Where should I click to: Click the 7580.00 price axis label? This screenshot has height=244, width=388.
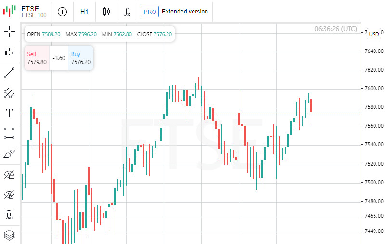pyautogui.click(x=374, y=107)
